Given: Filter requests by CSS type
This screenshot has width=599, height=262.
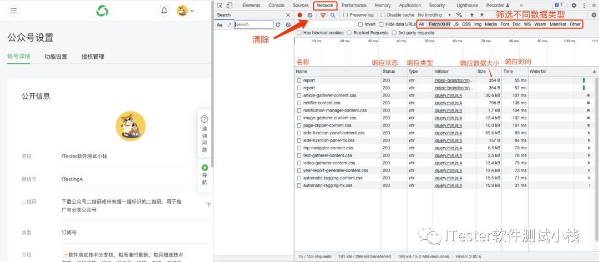Looking at the screenshot, I should click(466, 24).
